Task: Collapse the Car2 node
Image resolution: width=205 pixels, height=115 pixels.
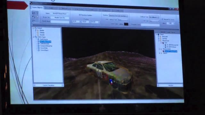Action: pyautogui.click(x=161, y=43)
